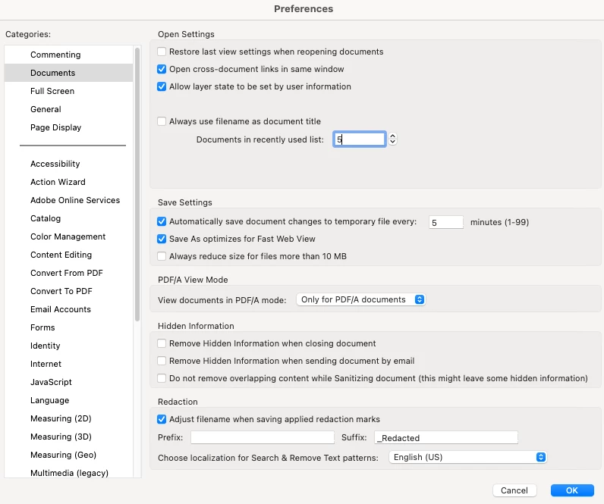The width and height of the screenshot is (604, 504).
Task: Uncheck Open cross-document links in same window
Action: tap(162, 70)
